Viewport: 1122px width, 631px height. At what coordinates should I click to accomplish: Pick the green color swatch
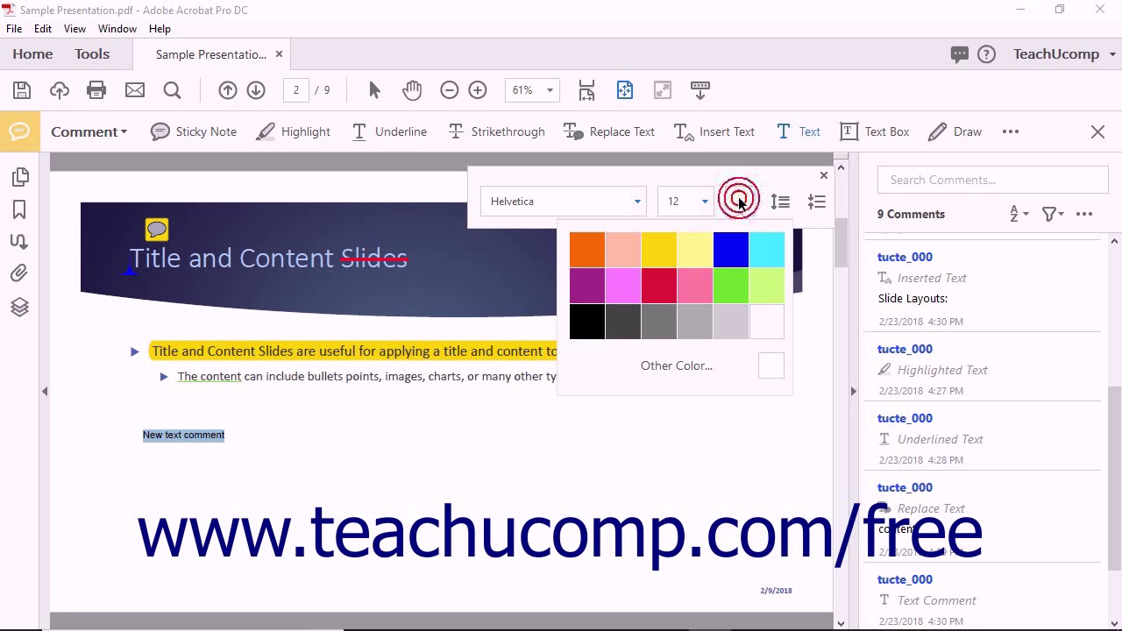pyautogui.click(x=731, y=286)
